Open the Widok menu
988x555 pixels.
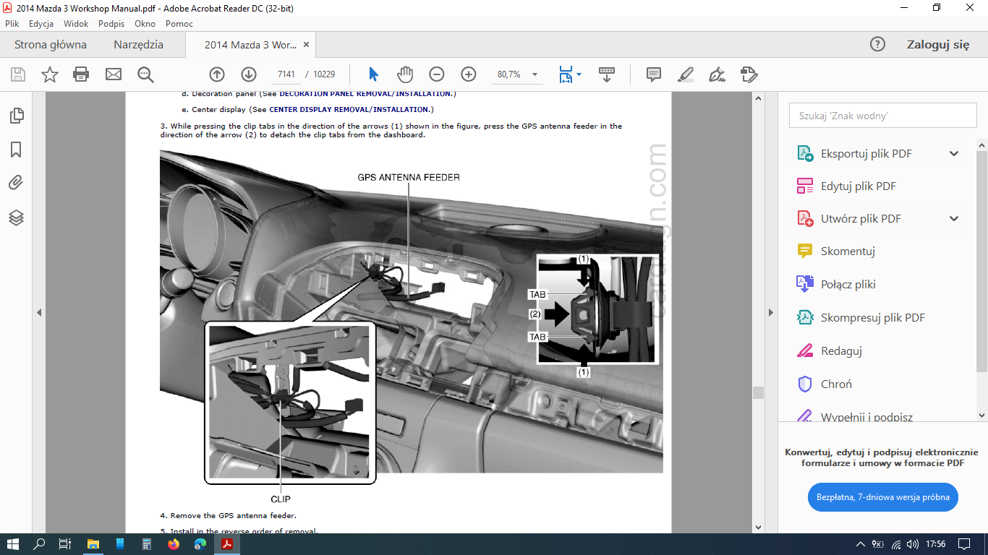76,24
